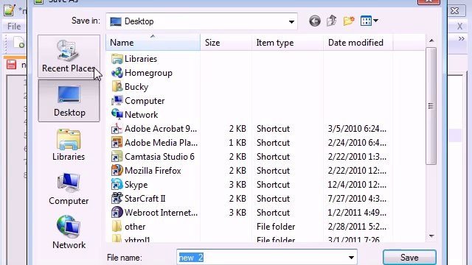Open Recent Places in the sidebar
472x265 pixels.
coord(69,56)
